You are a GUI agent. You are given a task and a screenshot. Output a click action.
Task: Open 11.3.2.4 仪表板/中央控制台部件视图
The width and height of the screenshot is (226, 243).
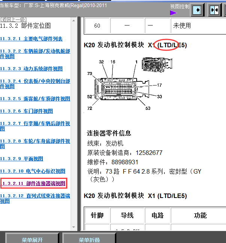click(35, 84)
